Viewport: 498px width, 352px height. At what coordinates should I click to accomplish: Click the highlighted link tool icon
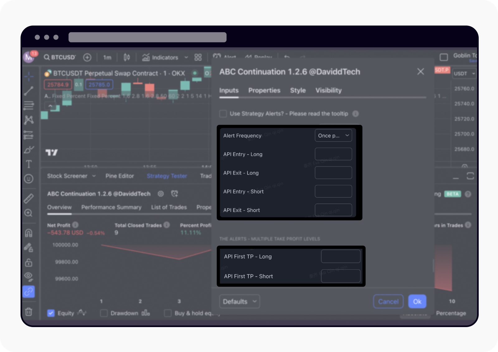[29, 292]
